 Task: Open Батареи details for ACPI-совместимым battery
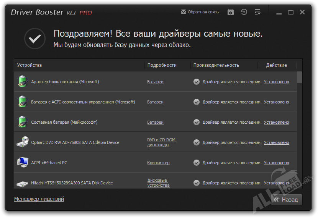(155, 102)
